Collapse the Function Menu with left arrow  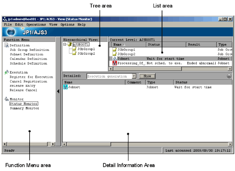click(58, 91)
